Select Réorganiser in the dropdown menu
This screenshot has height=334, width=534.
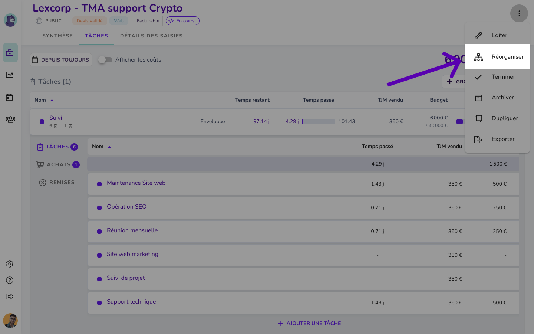[x=497, y=56]
